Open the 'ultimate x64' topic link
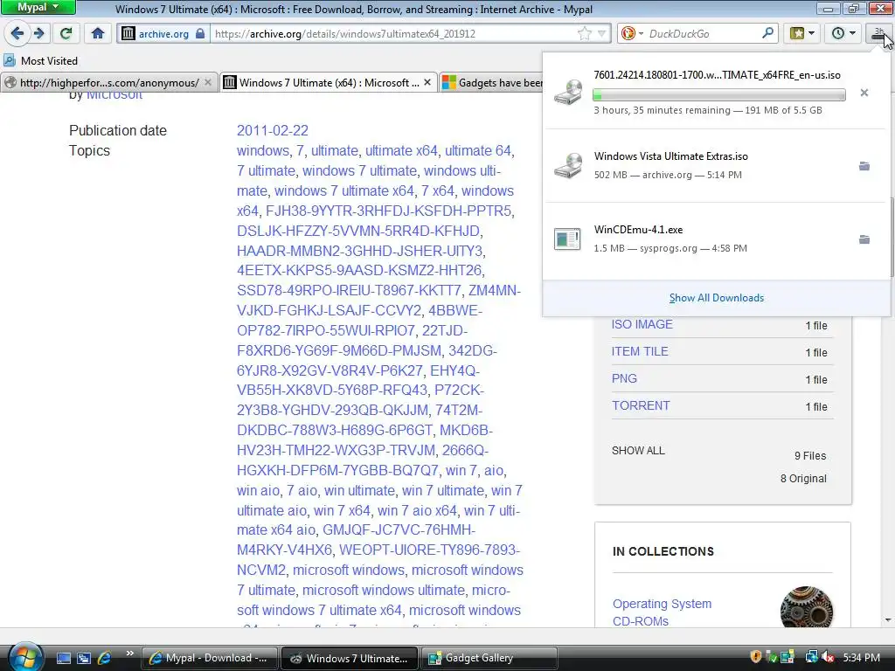Viewport: 895px width, 671px height. tap(401, 150)
